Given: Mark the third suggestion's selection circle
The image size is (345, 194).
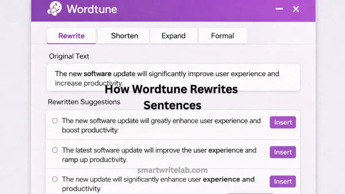Looking at the screenshot, I should point(55,179).
